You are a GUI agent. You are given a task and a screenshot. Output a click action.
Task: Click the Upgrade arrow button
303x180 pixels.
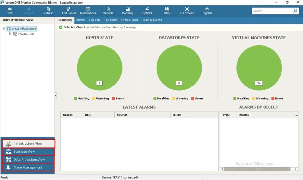[207, 11]
